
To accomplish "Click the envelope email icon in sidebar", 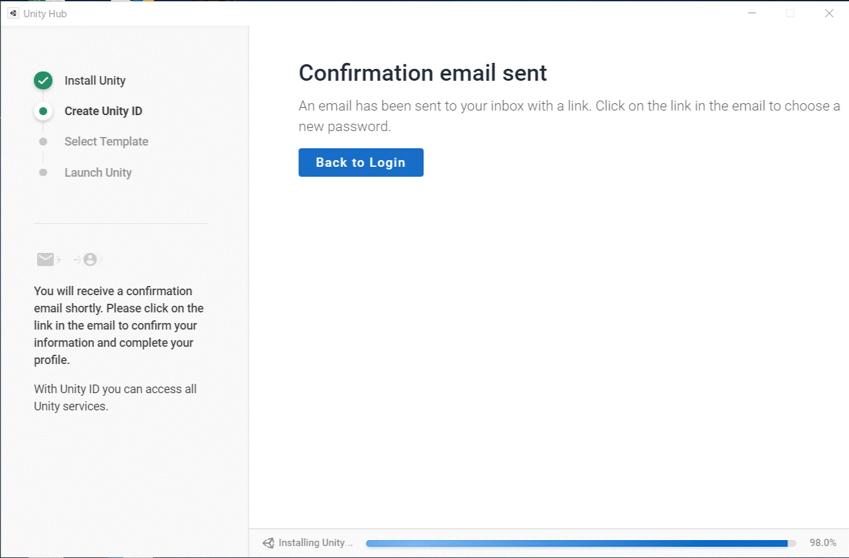I will point(45,259).
